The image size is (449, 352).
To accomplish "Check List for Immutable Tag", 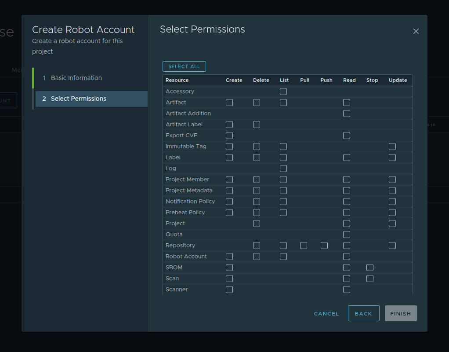I will [283, 147].
